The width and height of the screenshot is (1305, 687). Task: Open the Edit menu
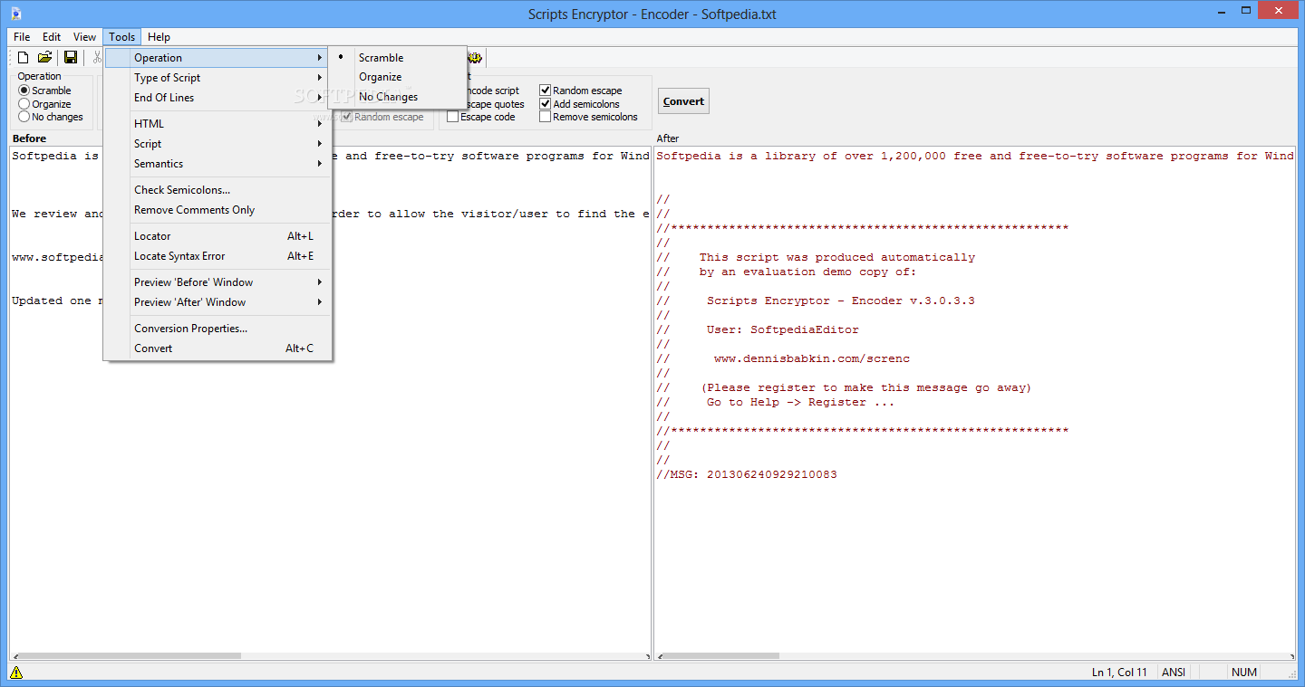pyautogui.click(x=52, y=37)
